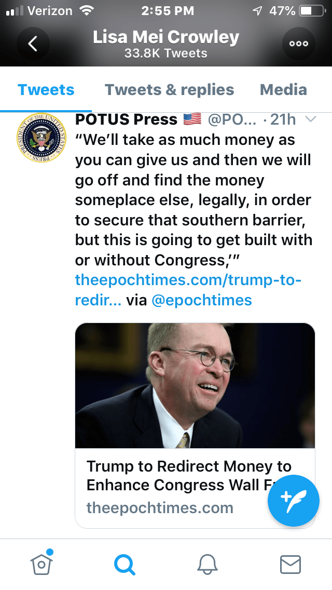Open the three-dot more options menu
The height and width of the screenshot is (590, 332).
[x=298, y=44]
